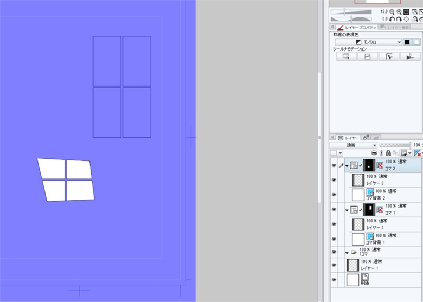Hide the 用紙 paper layer
Viewport: 423px width, 302px height.
click(334, 280)
